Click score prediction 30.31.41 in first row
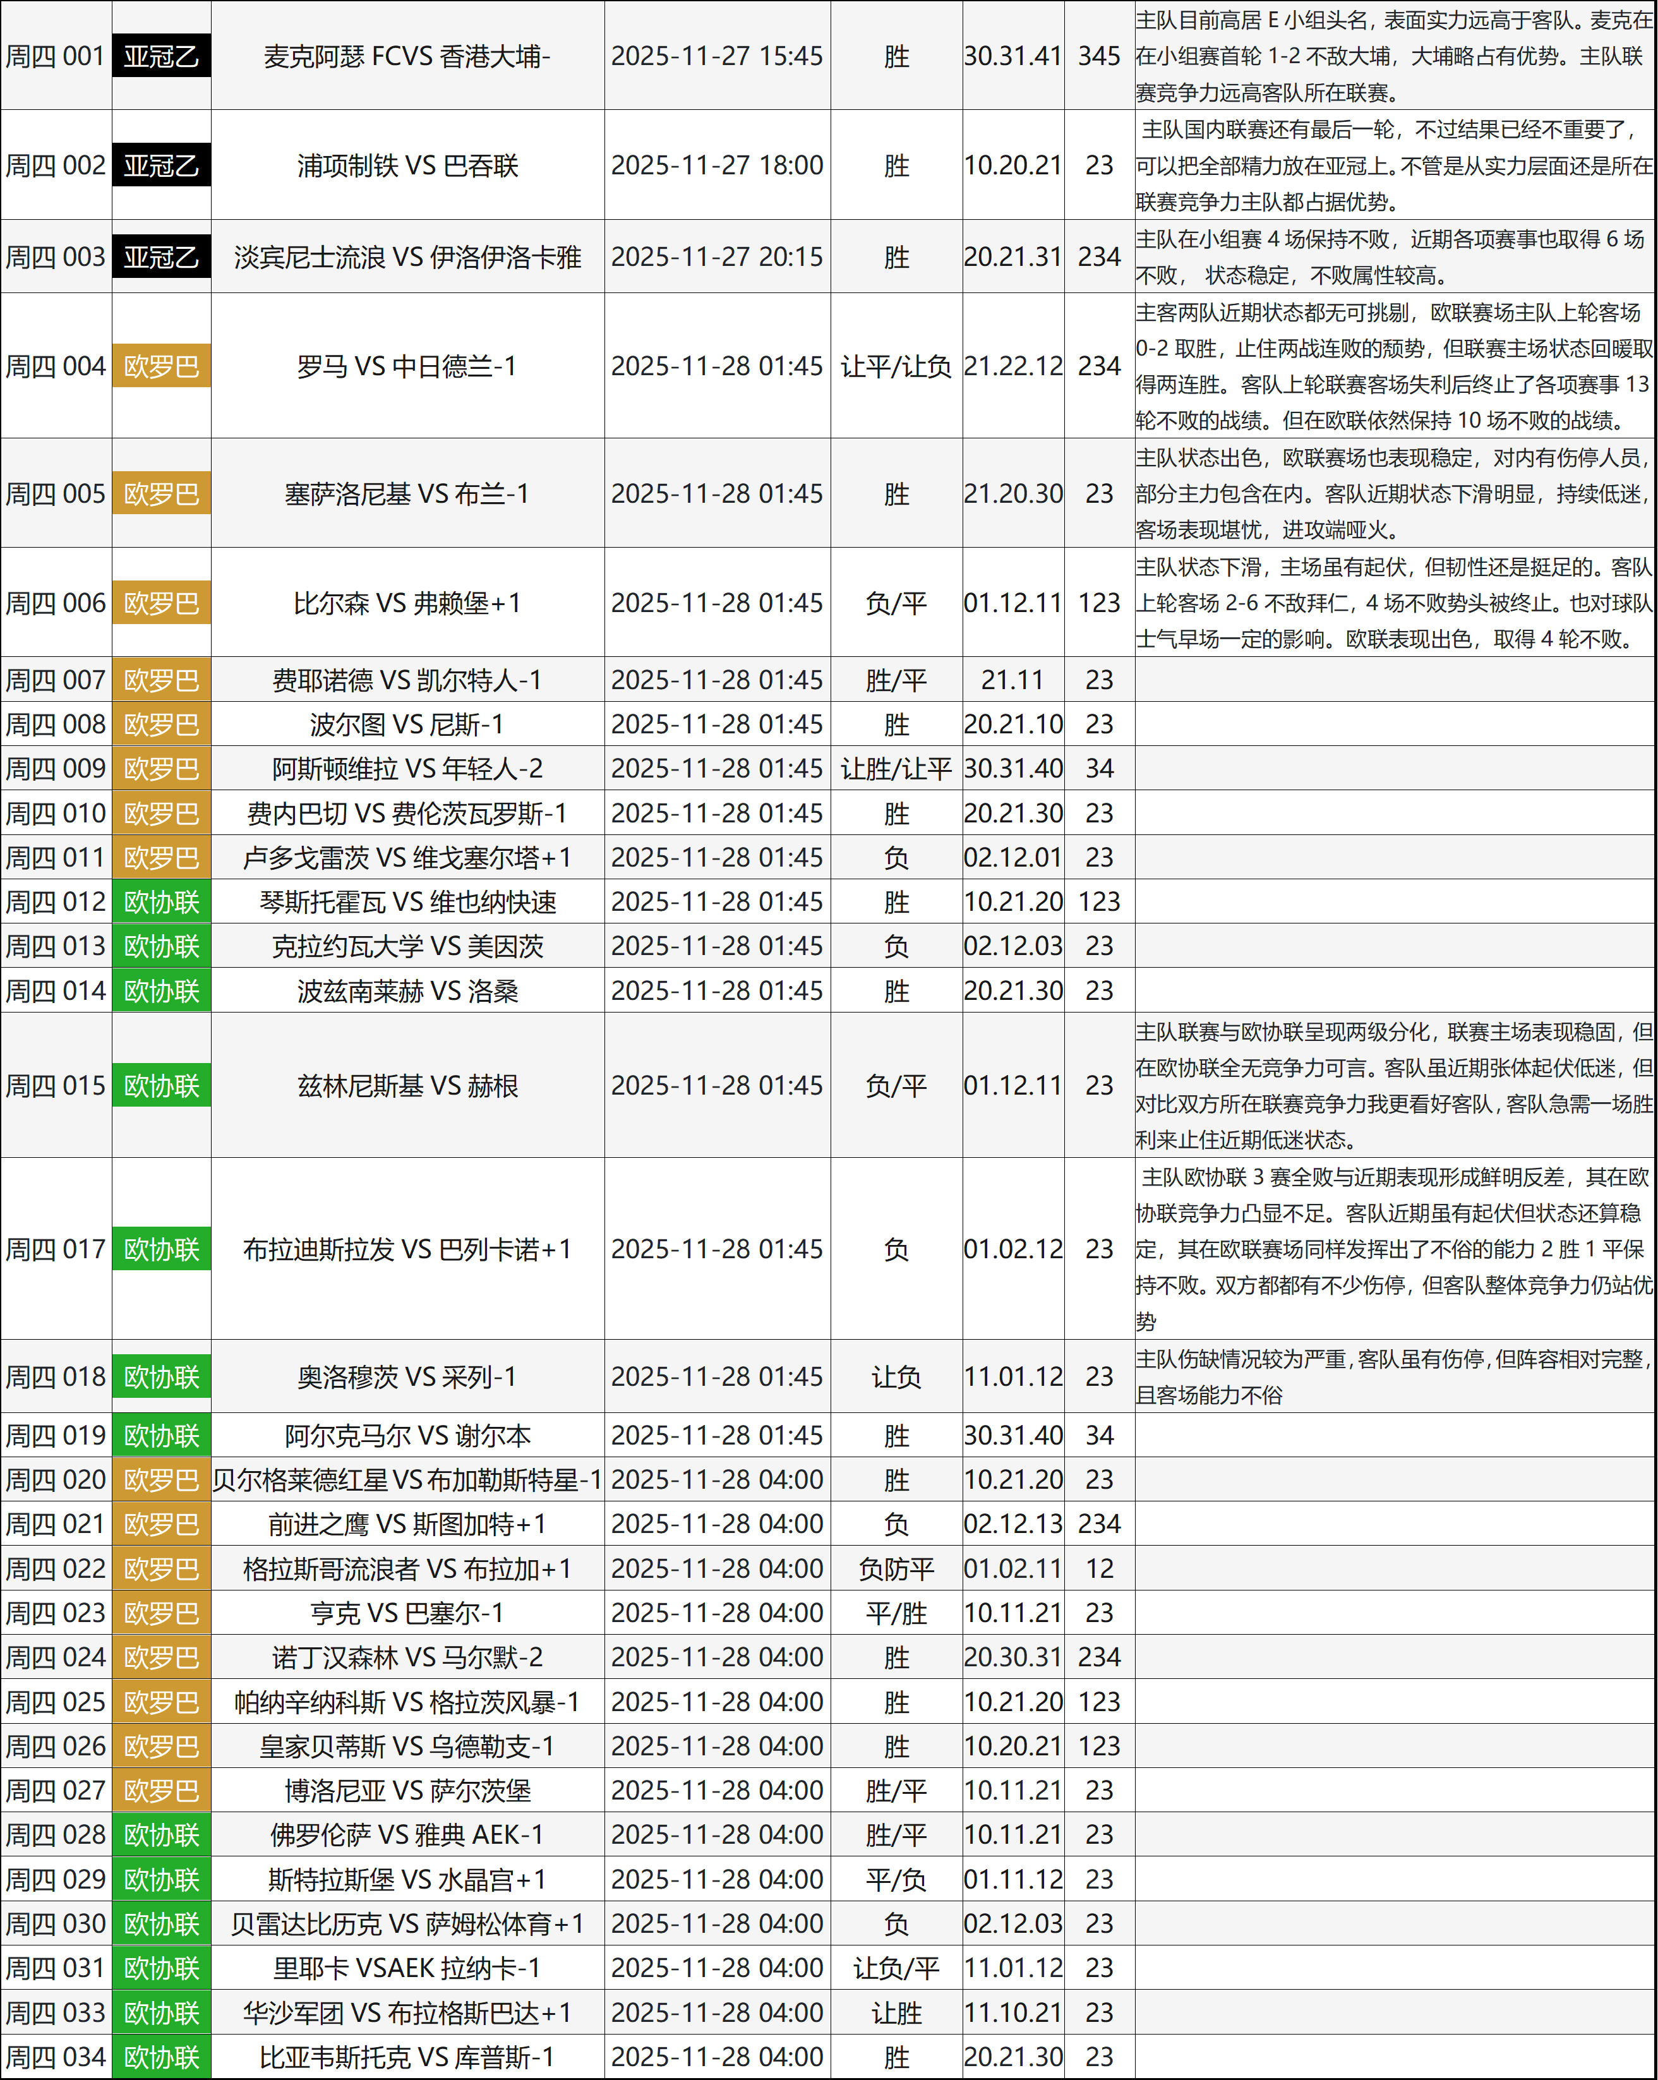The image size is (1658, 2080). tap(1012, 56)
